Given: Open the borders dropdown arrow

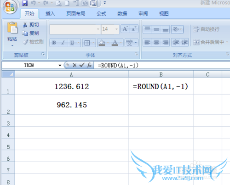Looking at the screenshot, I should click(x=93, y=43).
